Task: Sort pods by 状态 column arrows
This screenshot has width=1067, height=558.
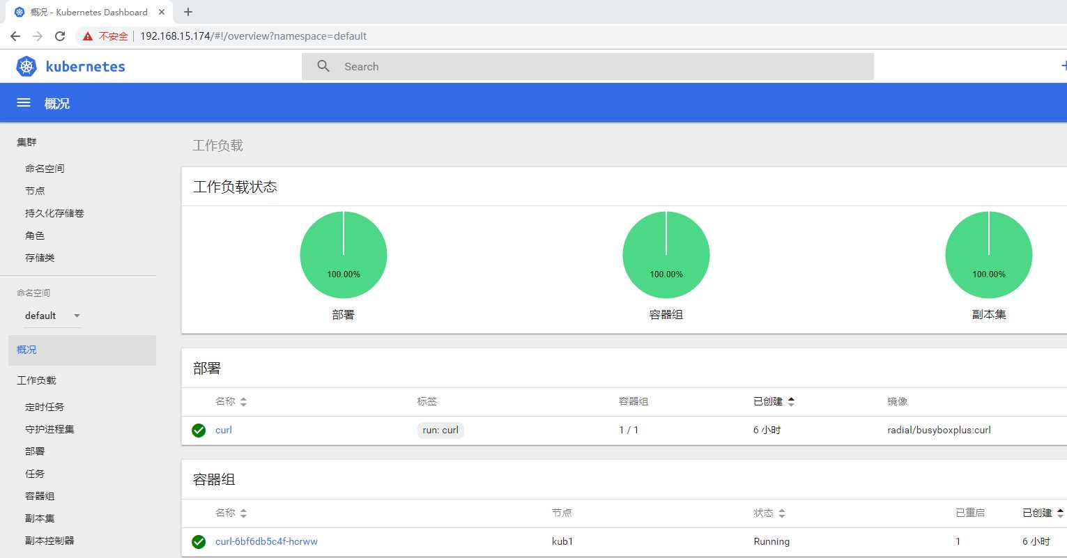Action: [782, 513]
